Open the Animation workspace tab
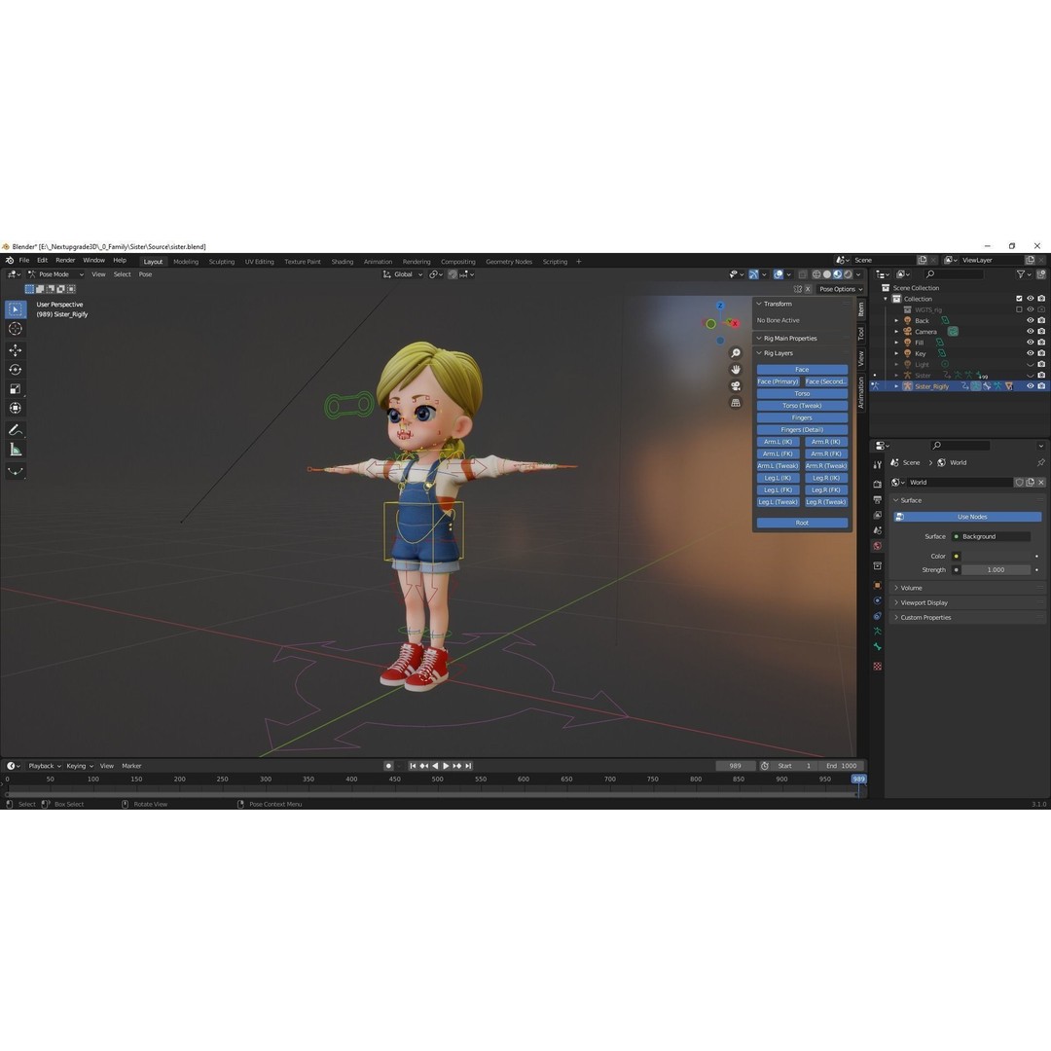 378,262
